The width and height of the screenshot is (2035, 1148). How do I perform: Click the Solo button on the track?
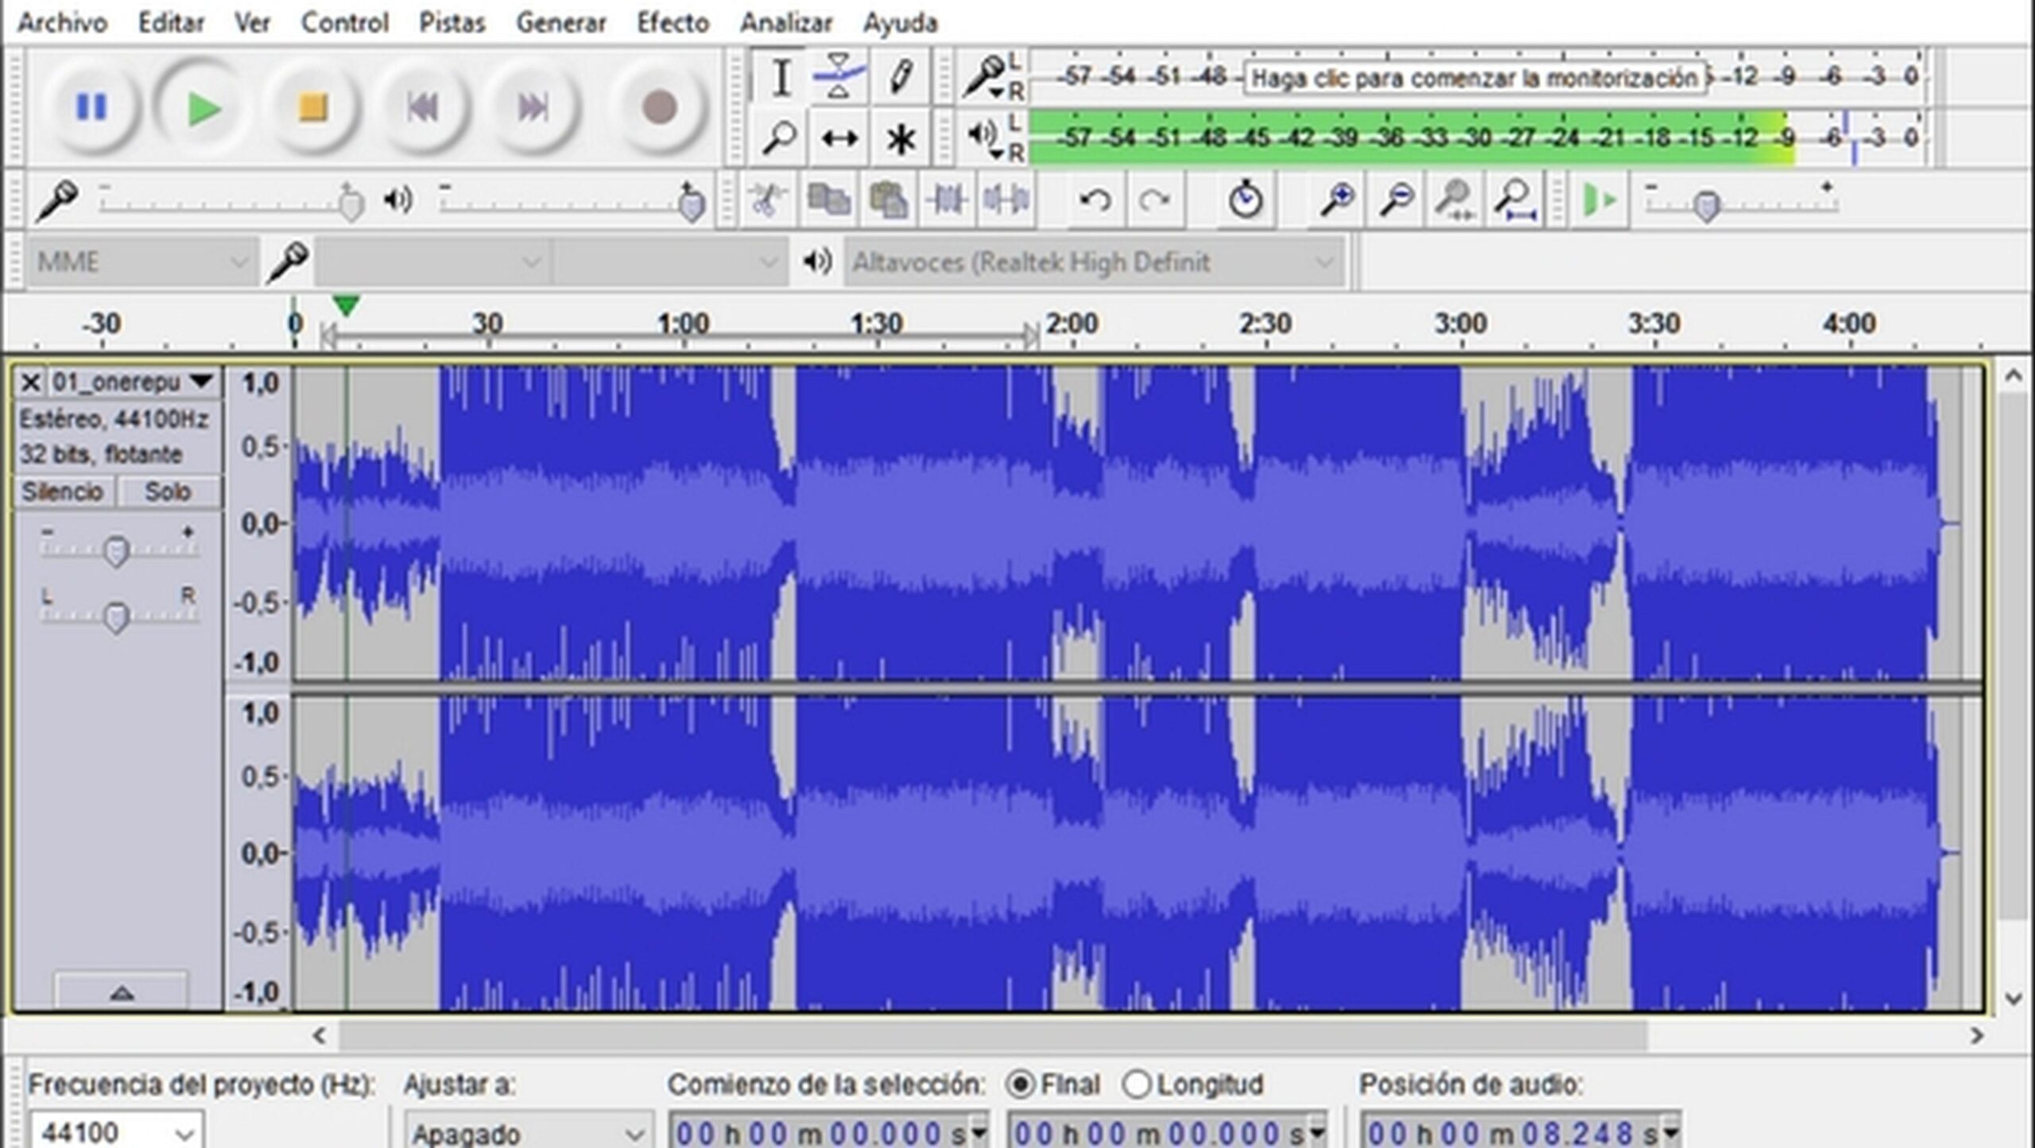point(168,491)
